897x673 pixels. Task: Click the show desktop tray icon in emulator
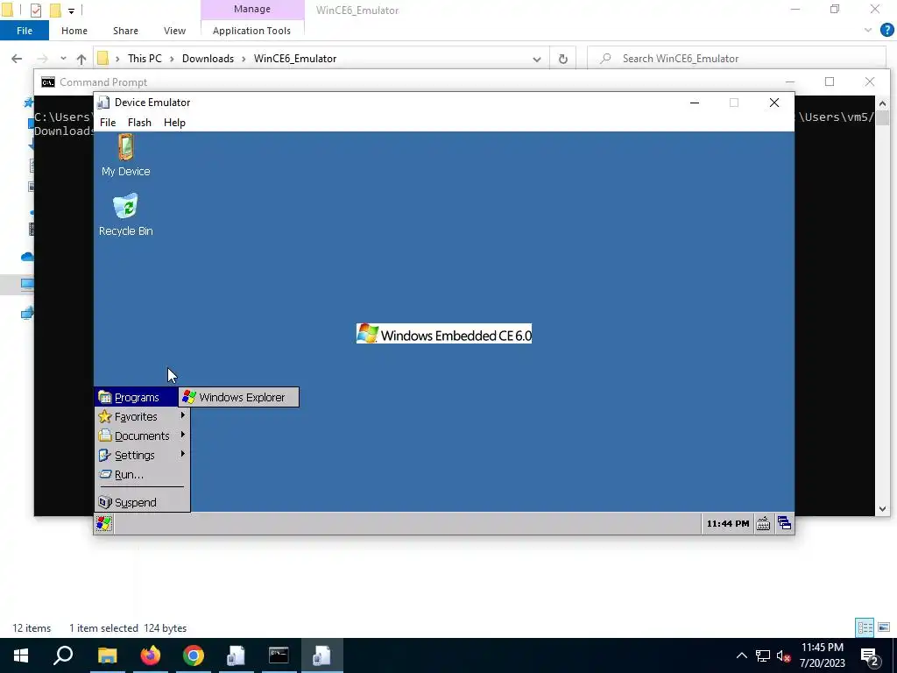point(784,523)
